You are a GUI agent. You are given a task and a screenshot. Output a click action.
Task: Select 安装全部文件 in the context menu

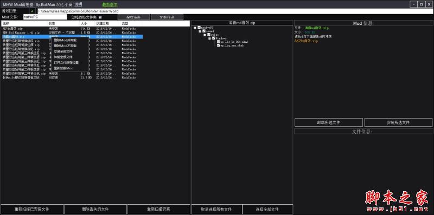pos(70,51)
